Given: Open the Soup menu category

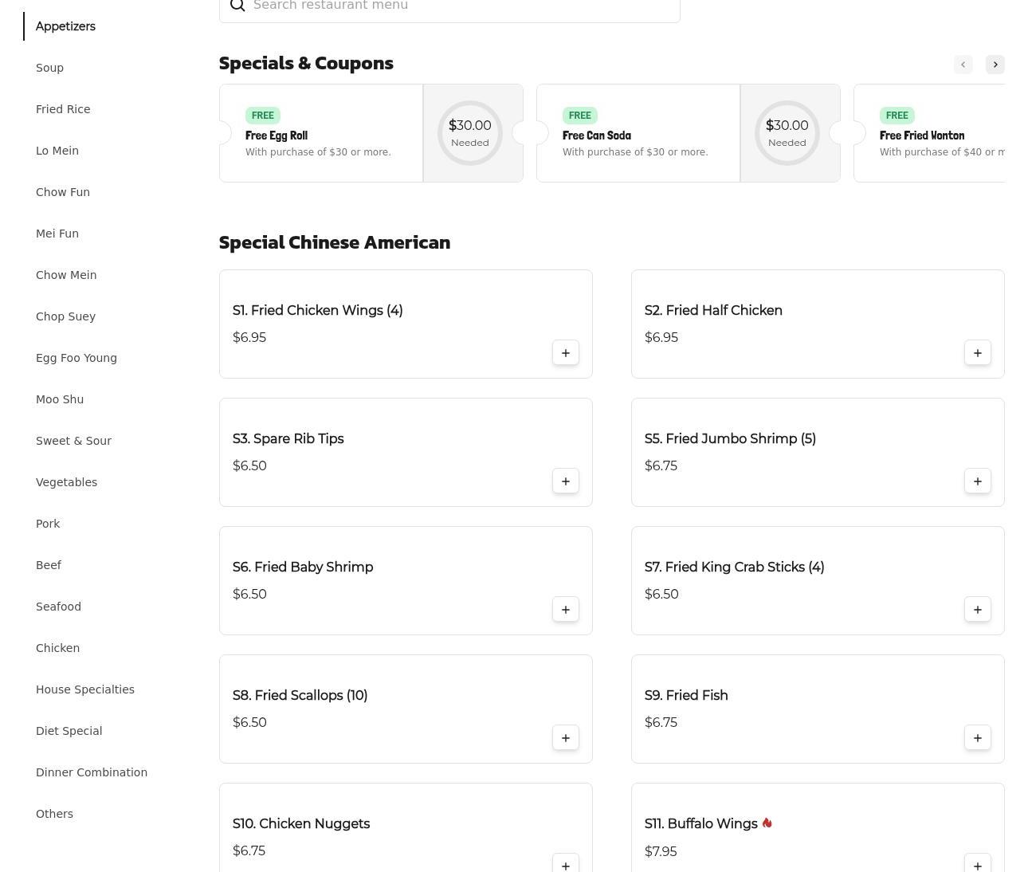Looking at the screenshot, I should 49,68.
